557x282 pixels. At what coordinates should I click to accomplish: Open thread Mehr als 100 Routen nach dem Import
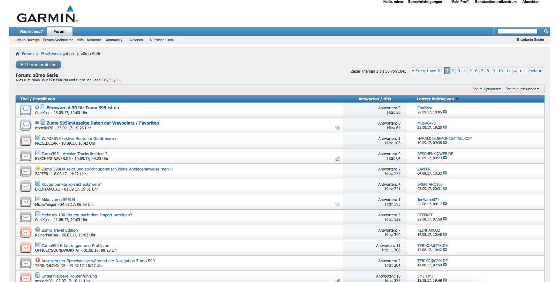(87, 215)
